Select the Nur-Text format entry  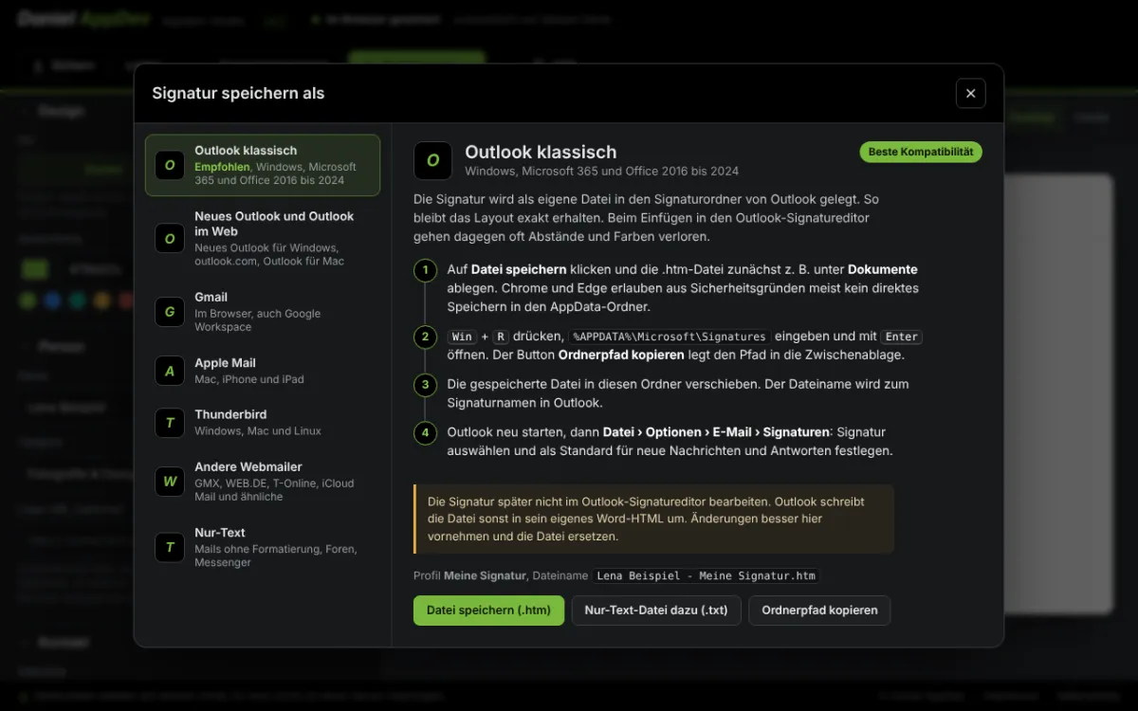click(263, 547)
